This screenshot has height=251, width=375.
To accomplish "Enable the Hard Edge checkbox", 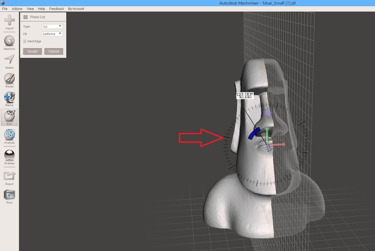I will coord(25,41).
